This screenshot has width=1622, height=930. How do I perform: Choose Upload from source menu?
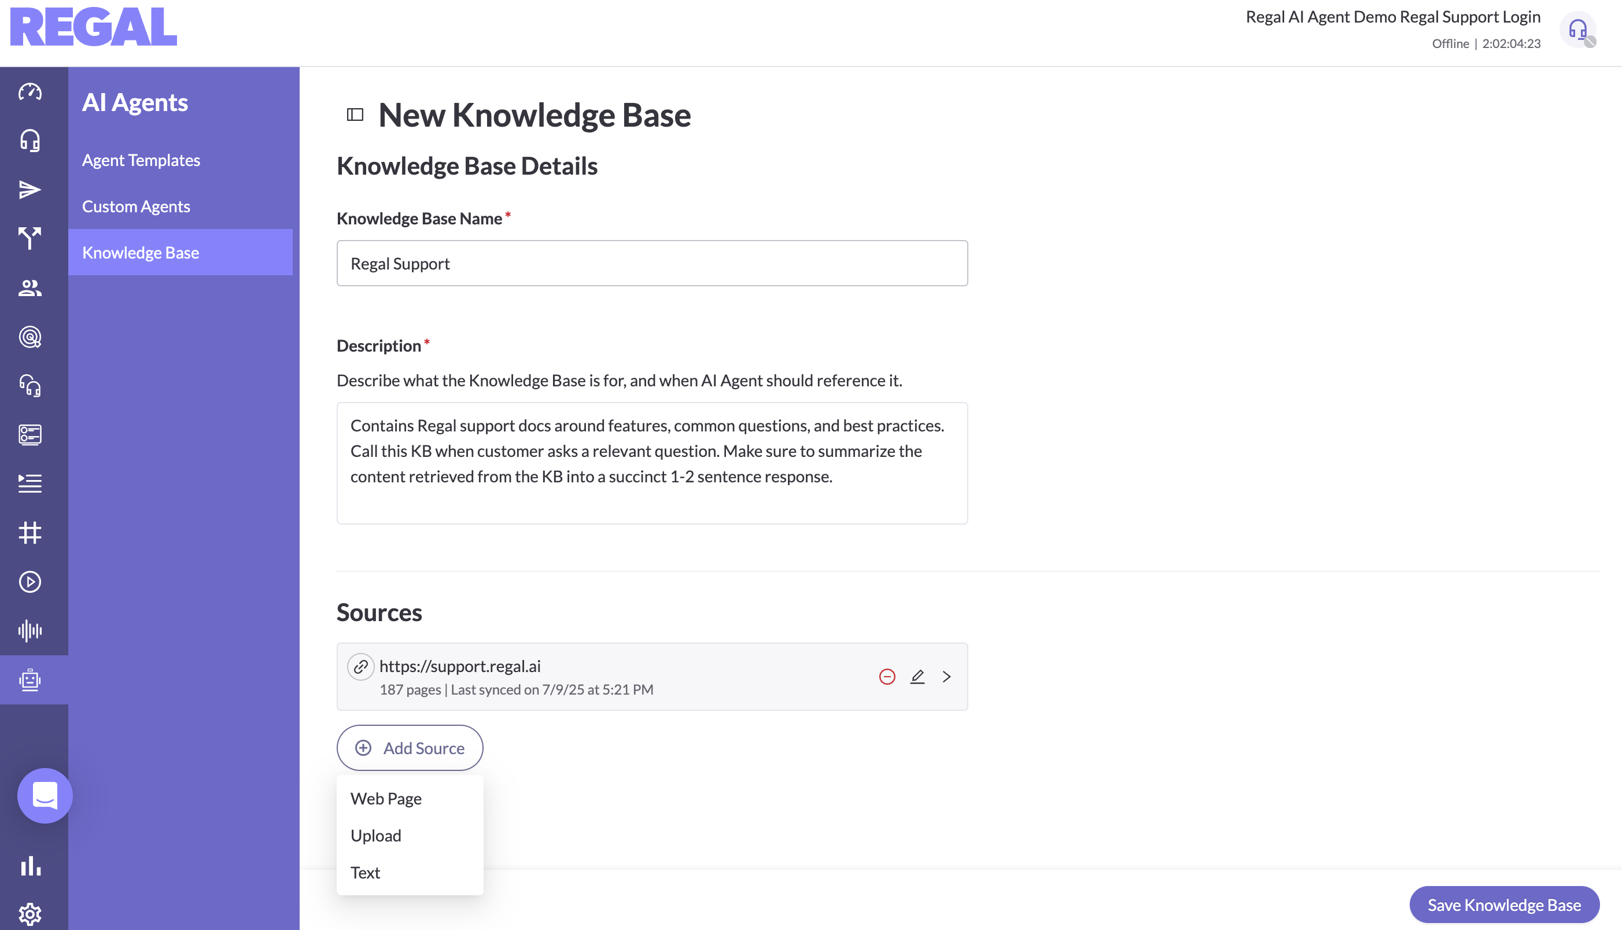coord(410,836)
